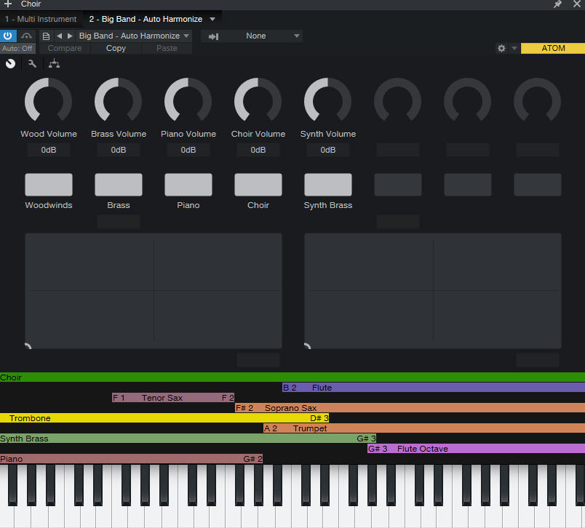The width and height of the screenshot is (585, 528).
Task: Click the 0dB value under Wood Volume
Action: click(x=49, y=150)
